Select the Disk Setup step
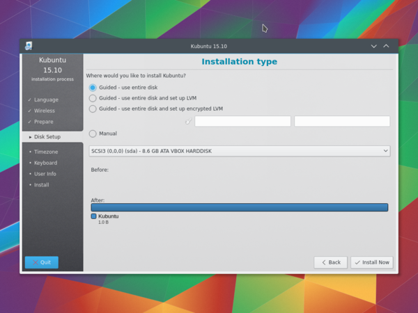This screenshot has width=418, height=313. pos(47,137)
